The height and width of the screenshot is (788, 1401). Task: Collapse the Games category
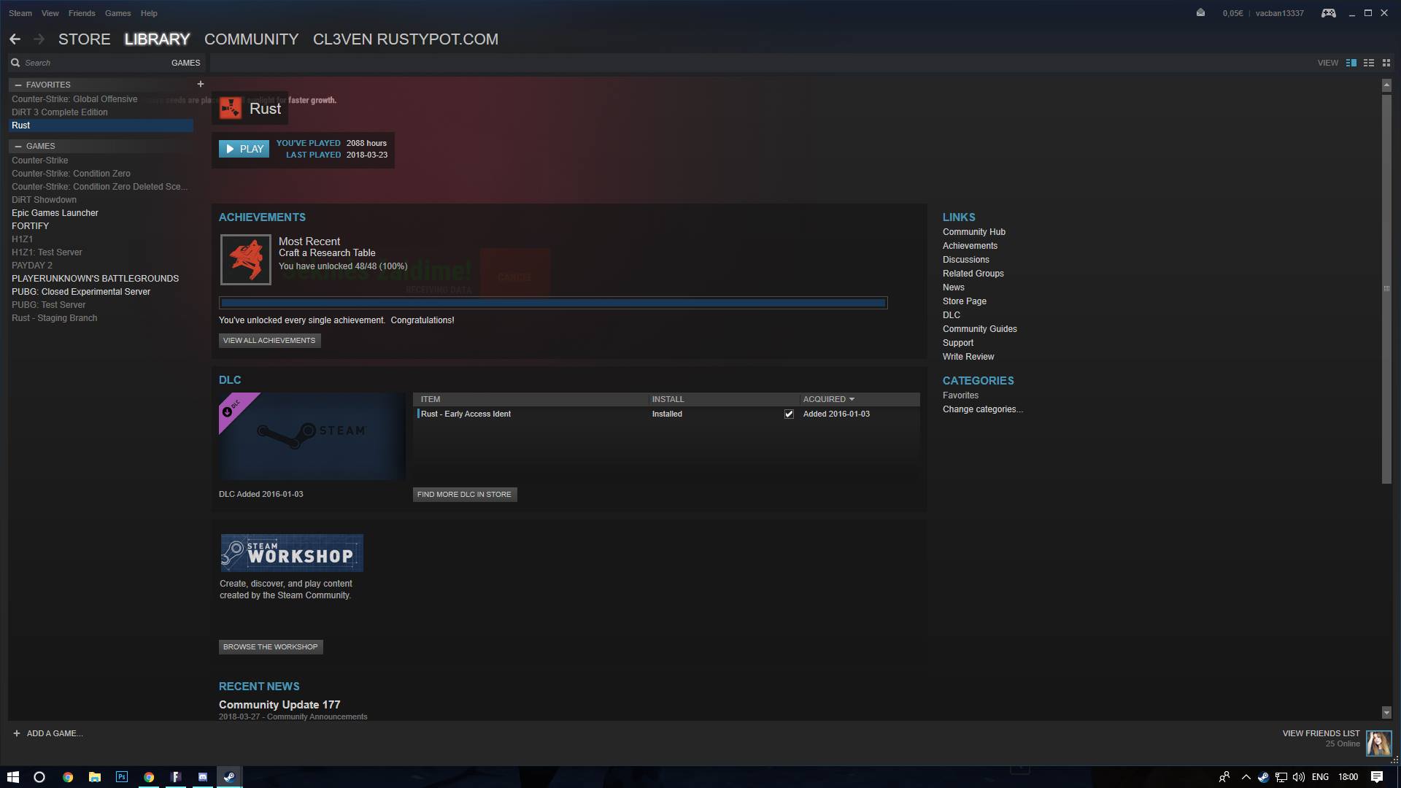pyautogui.click(x=18, y=146)
